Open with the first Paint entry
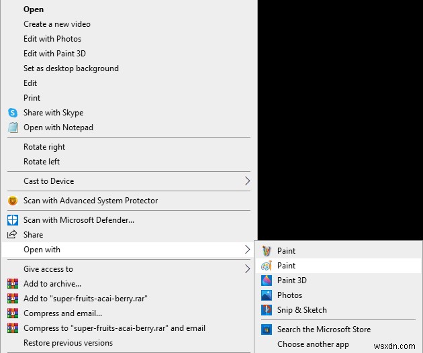423x353 pixels. point(338,251)
